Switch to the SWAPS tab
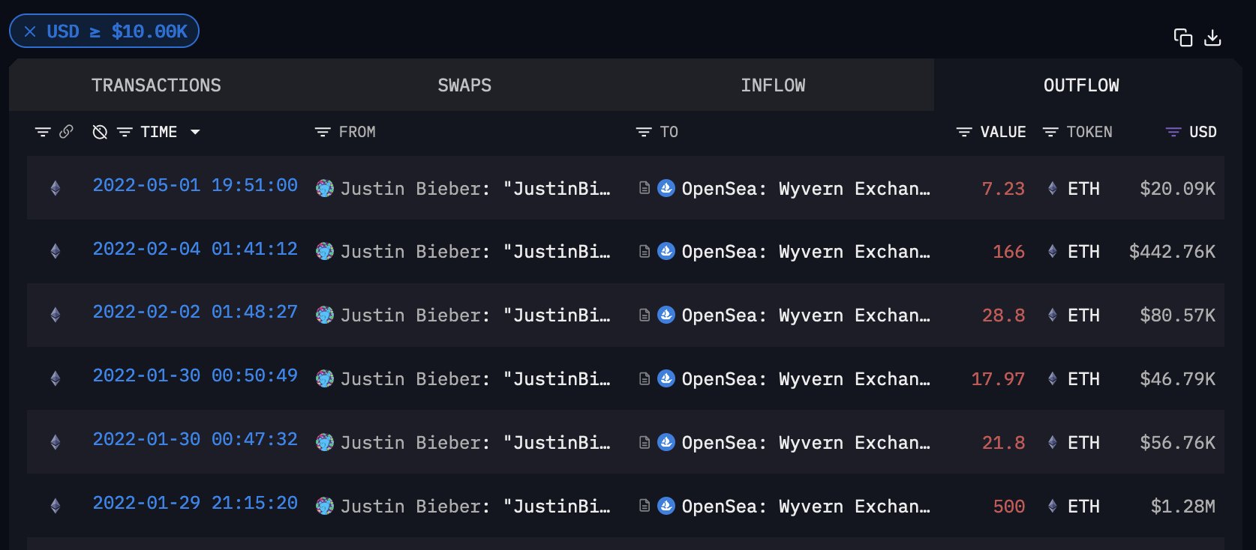The width and height of the screenshot is (1256, 550). (x=464, y=85)
